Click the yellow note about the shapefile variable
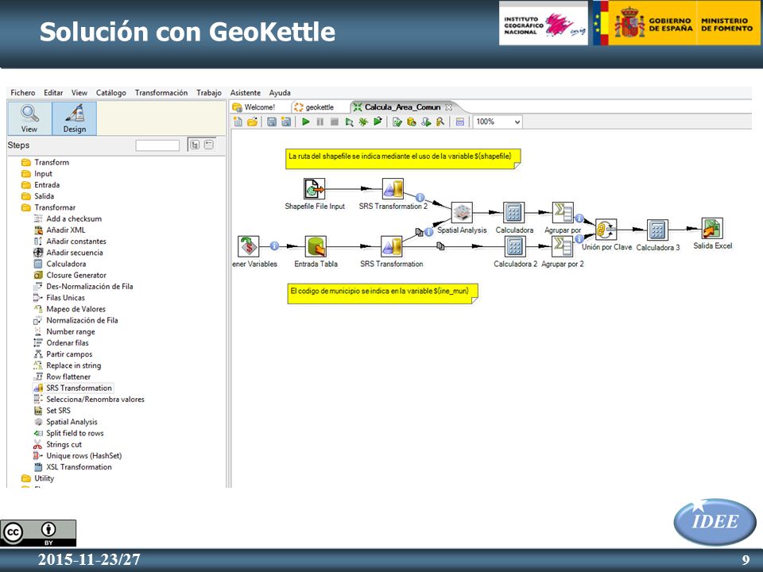The image size is (763, 572). [403, 159]
